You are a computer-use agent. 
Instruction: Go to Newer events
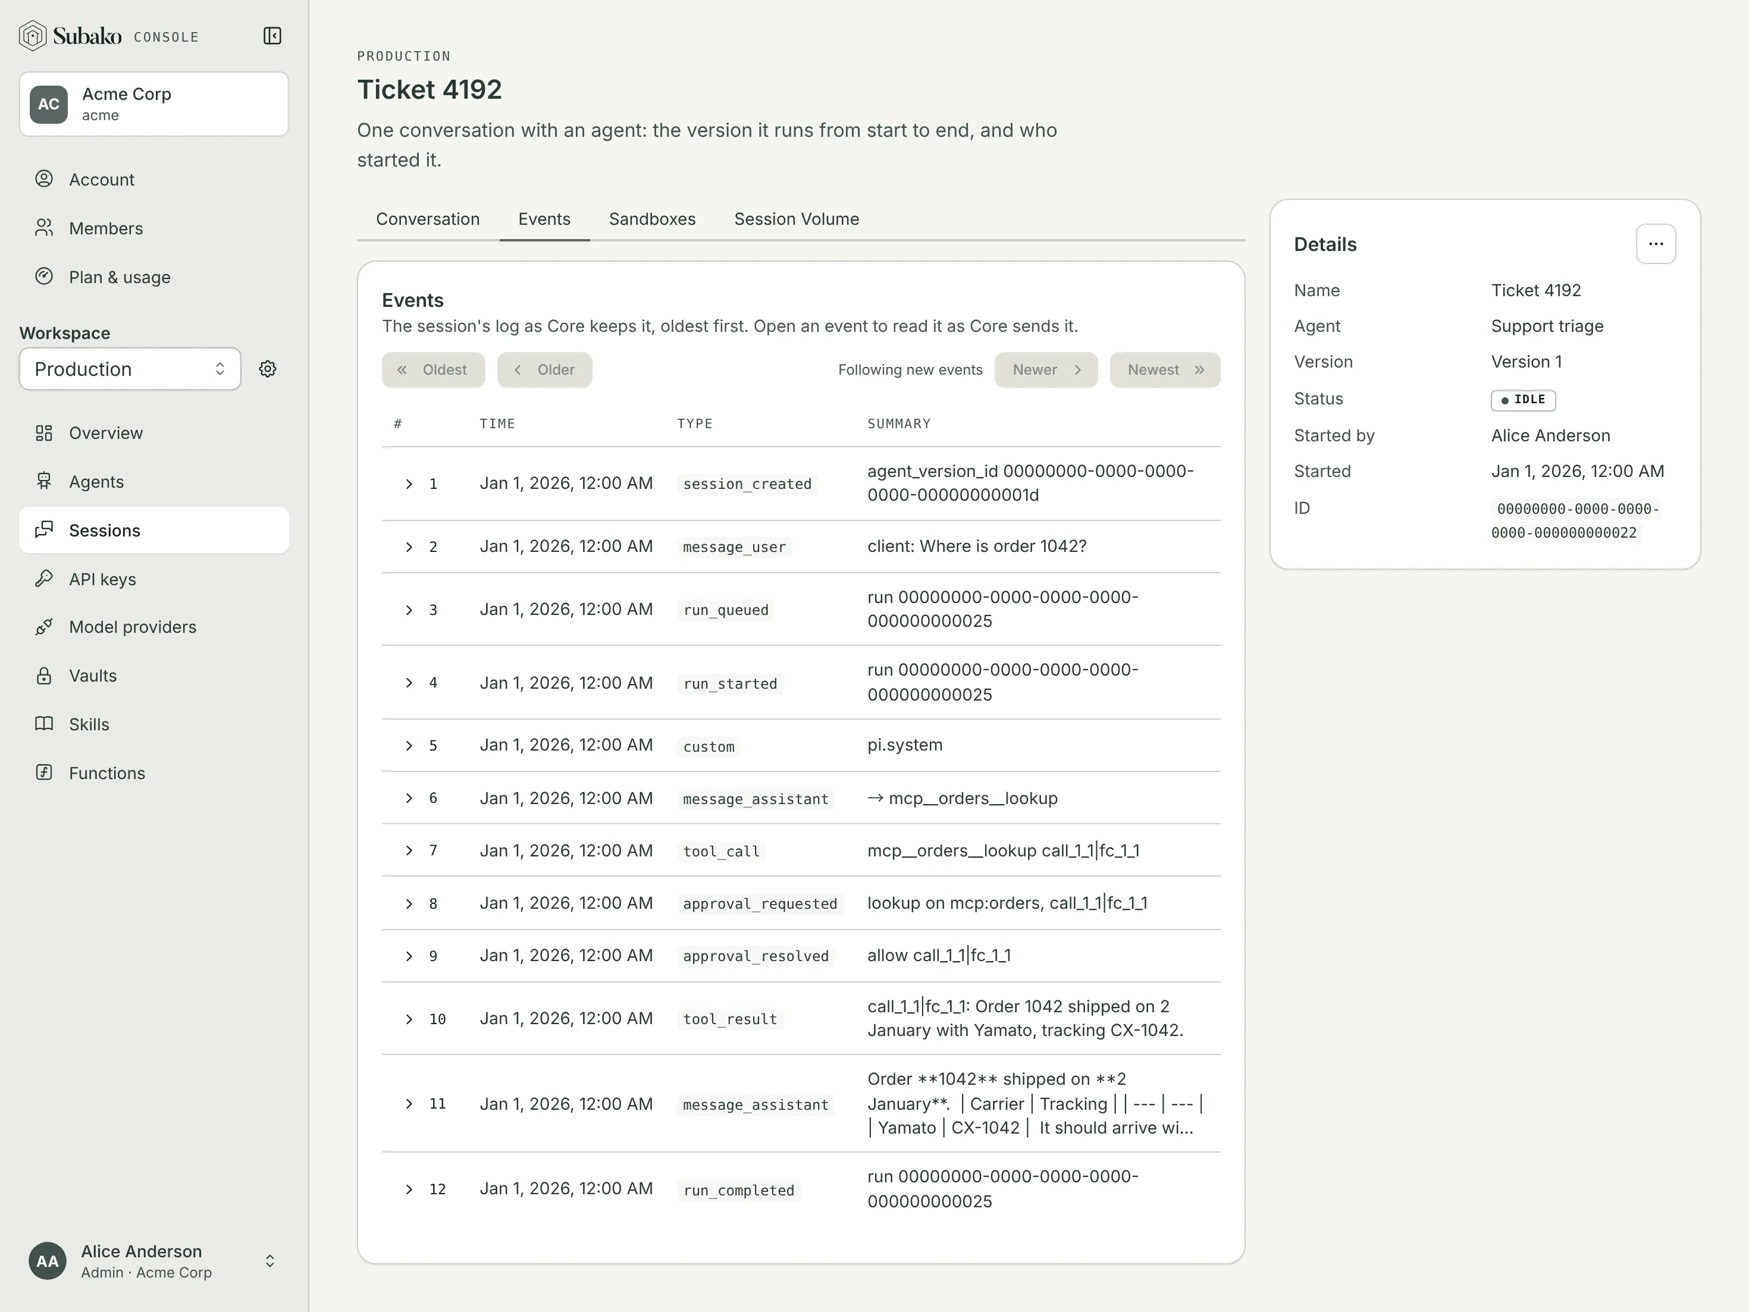point(1046,370)
